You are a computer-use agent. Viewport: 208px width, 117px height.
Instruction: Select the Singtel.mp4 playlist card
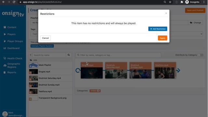pyautogui.click(x=92, y=70)
